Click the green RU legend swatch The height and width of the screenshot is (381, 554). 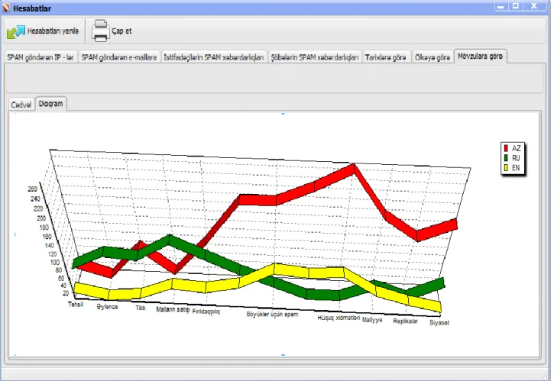pos(506,158)
